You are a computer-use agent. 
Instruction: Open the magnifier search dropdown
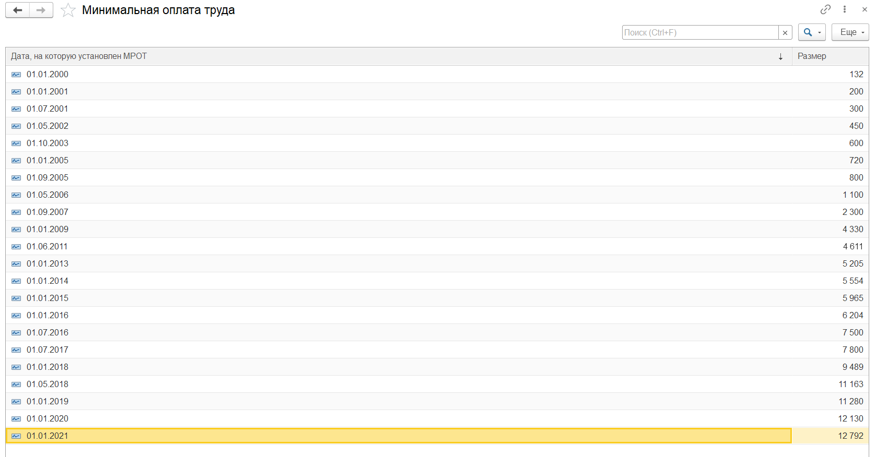coord(811,32)
